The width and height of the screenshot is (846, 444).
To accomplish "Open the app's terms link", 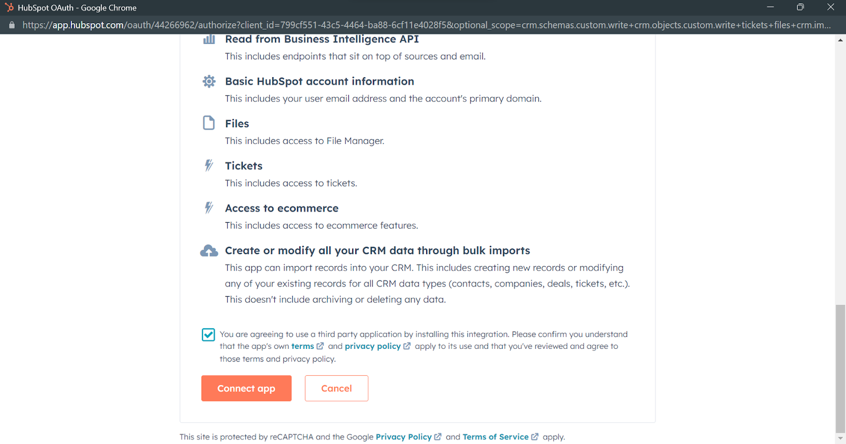I will [x=303, y=346].
